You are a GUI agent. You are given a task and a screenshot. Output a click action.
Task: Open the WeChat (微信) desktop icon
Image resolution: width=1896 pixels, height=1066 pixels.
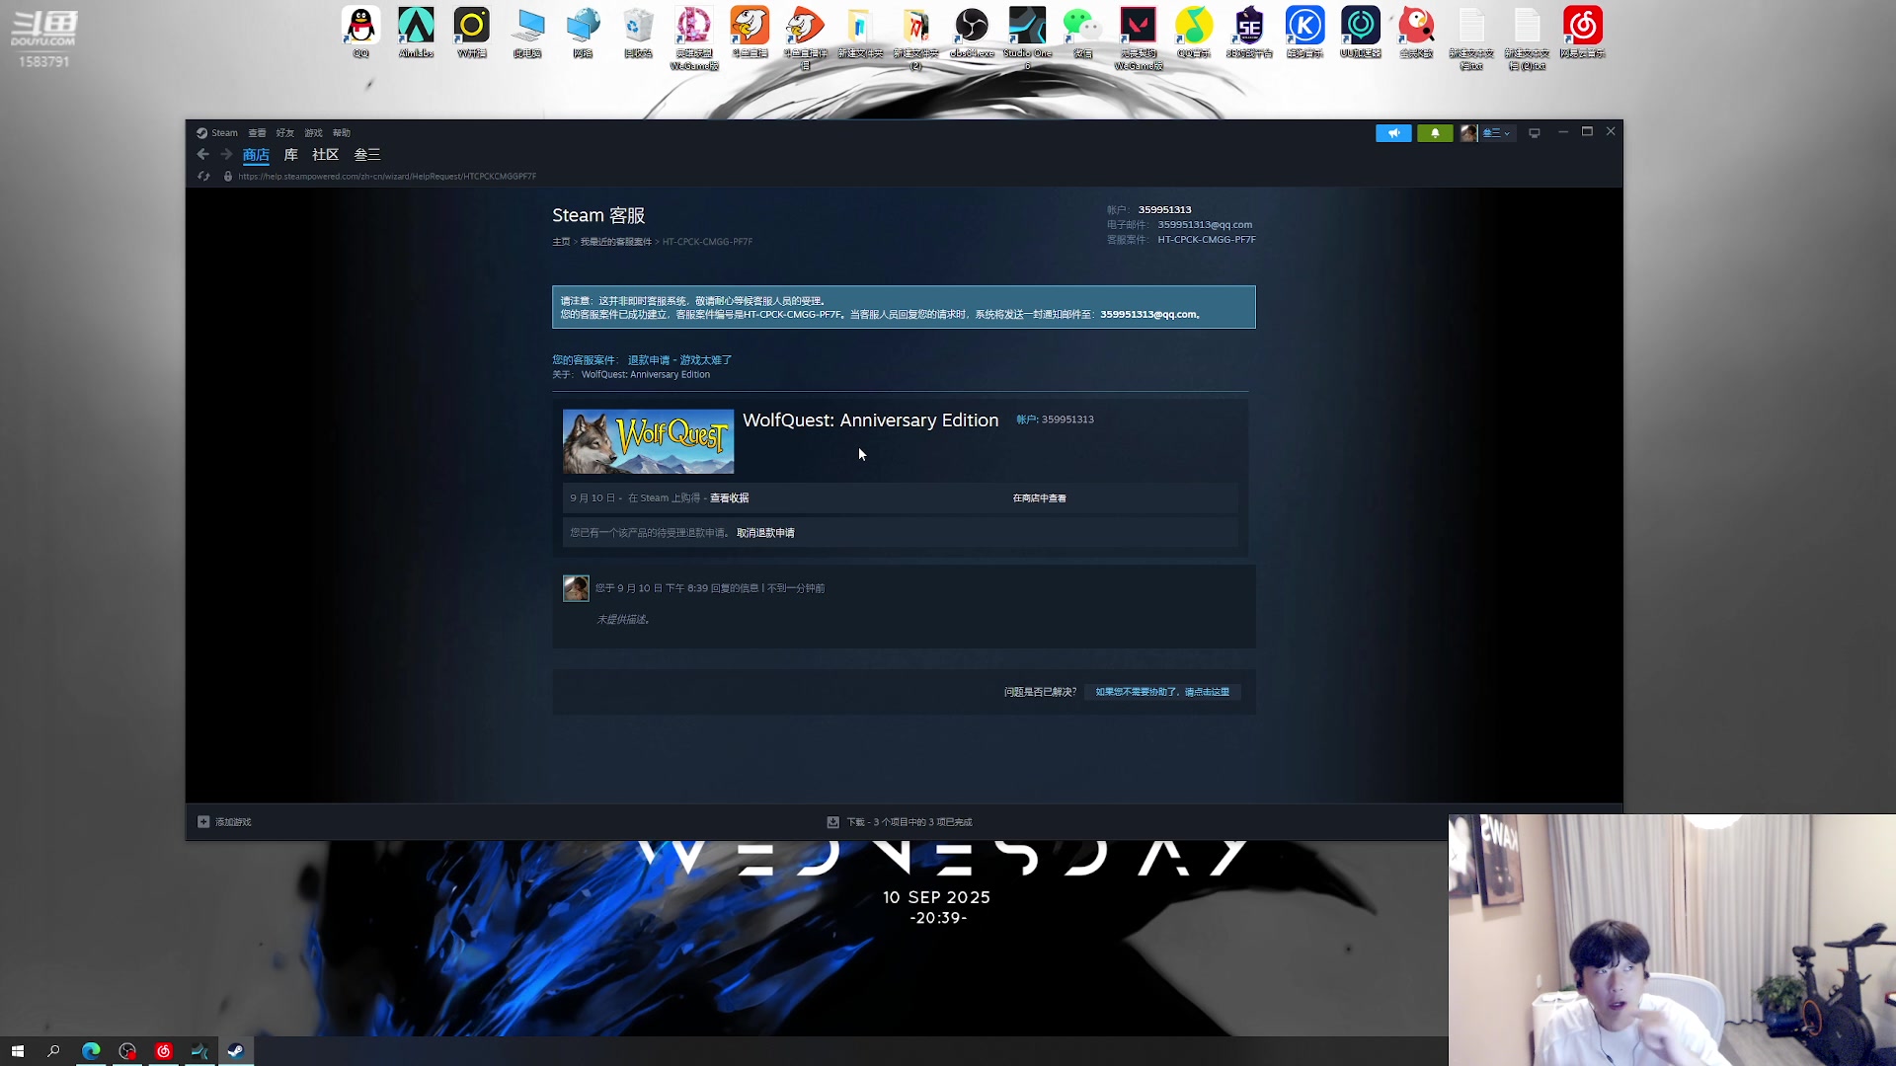point(1083,32)
